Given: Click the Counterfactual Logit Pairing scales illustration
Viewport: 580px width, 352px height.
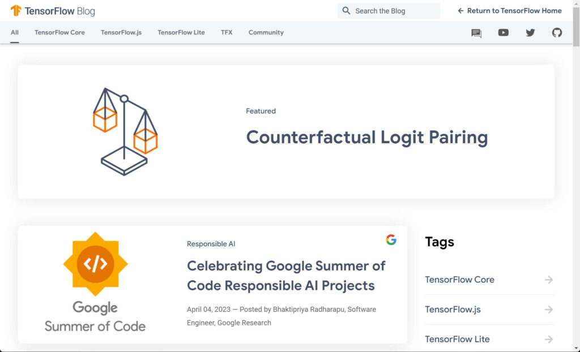Looking at the screenshot, I should pyautogui.click(x=124, y=131).
